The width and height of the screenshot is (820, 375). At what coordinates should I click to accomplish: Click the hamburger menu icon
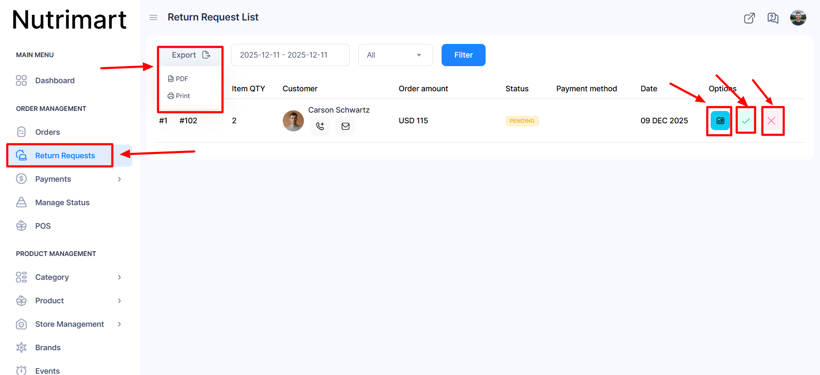click(x=153, y=17)
